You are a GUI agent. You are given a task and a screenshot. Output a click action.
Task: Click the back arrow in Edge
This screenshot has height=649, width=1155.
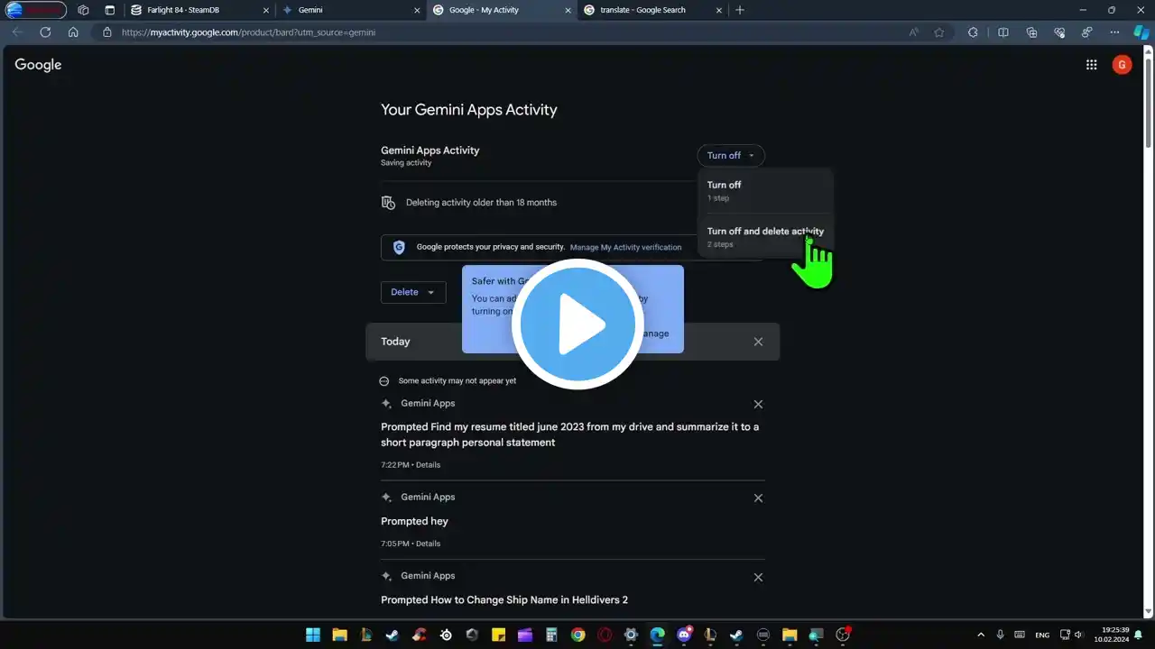pos(17,32)
